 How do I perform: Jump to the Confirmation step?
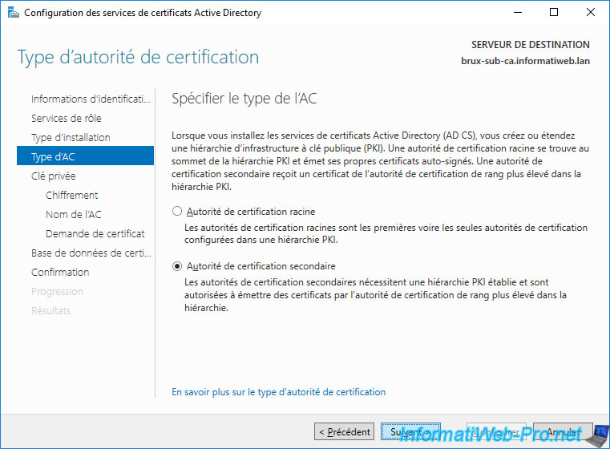(x=60, y=273)
